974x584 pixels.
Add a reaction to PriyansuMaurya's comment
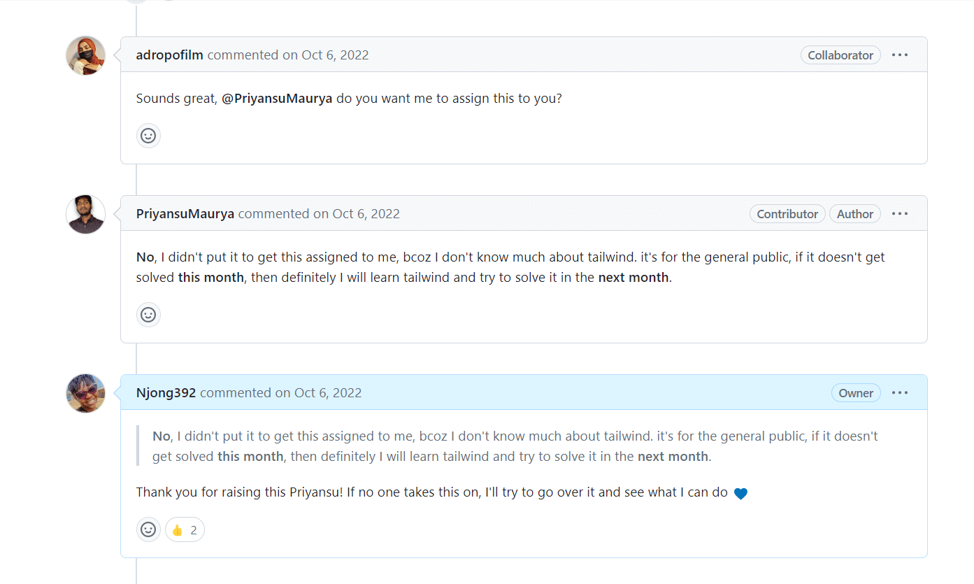click(148, 315)
